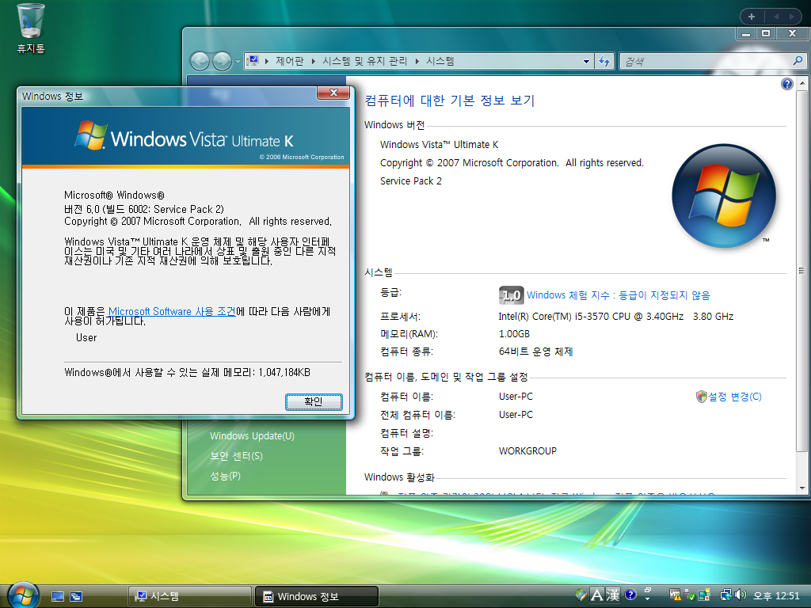Click Control Panel icon in address bar

(253, 61)
